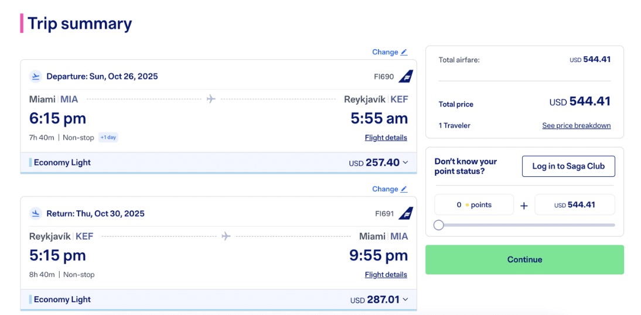Click the +1 day badge on departure

point(108,138)
